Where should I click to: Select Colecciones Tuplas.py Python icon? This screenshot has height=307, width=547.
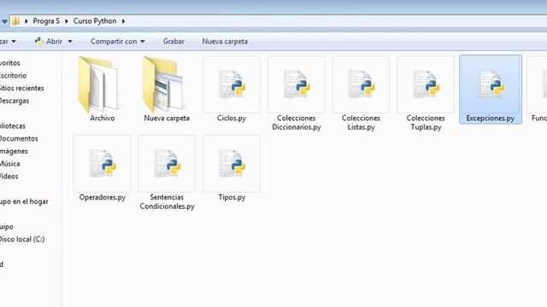click(426, 84)
